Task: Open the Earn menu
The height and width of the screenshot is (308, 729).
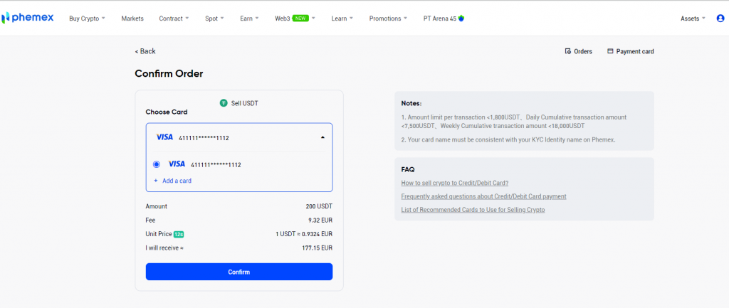Action: (247, 18)
